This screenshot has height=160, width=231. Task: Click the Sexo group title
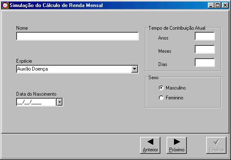coord(153,78)
